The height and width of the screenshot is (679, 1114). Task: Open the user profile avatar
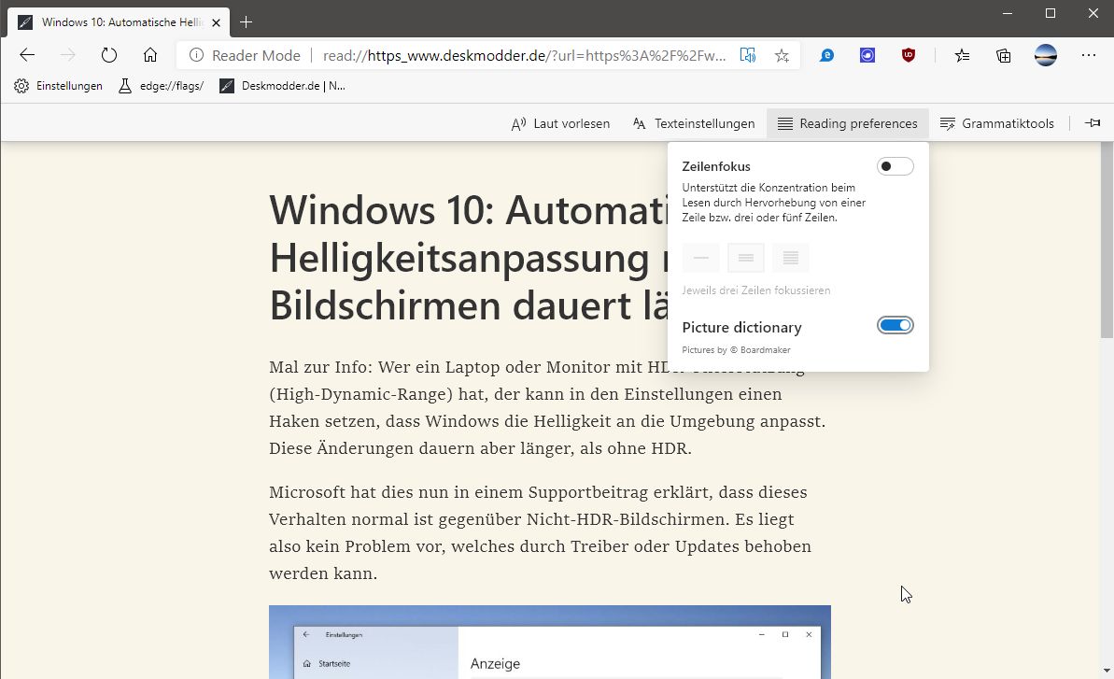tap(1046, 55)
